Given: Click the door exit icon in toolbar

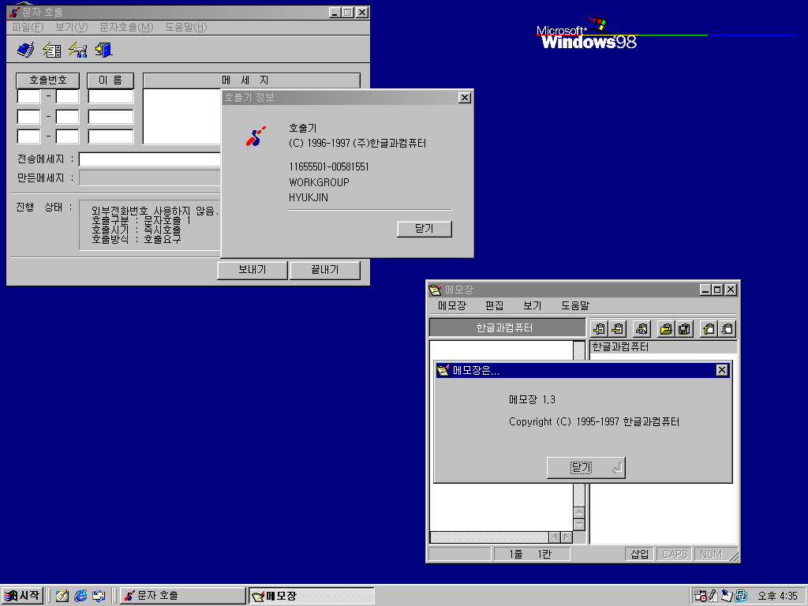Looking at the screenshot, I should (103, 50).
